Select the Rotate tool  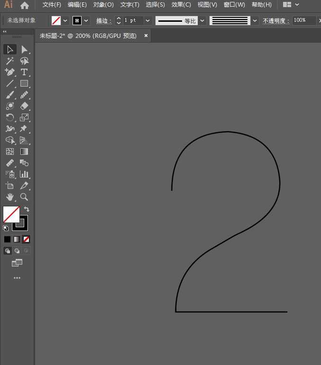click(x=9, y=117)
